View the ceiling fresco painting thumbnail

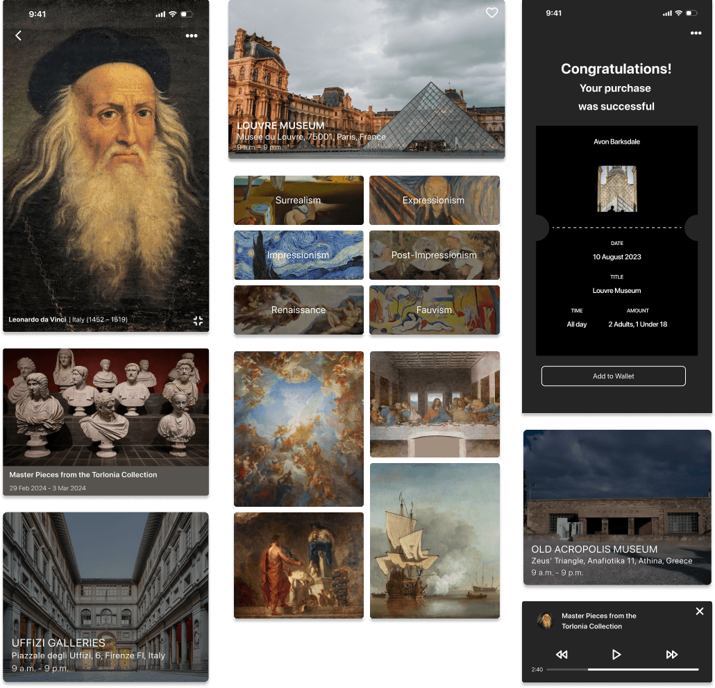[x=298, y=428]
